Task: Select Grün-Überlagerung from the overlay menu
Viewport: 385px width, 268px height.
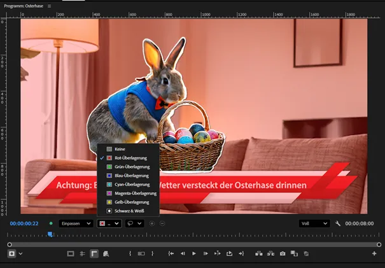Action: [x=132, y=166]
